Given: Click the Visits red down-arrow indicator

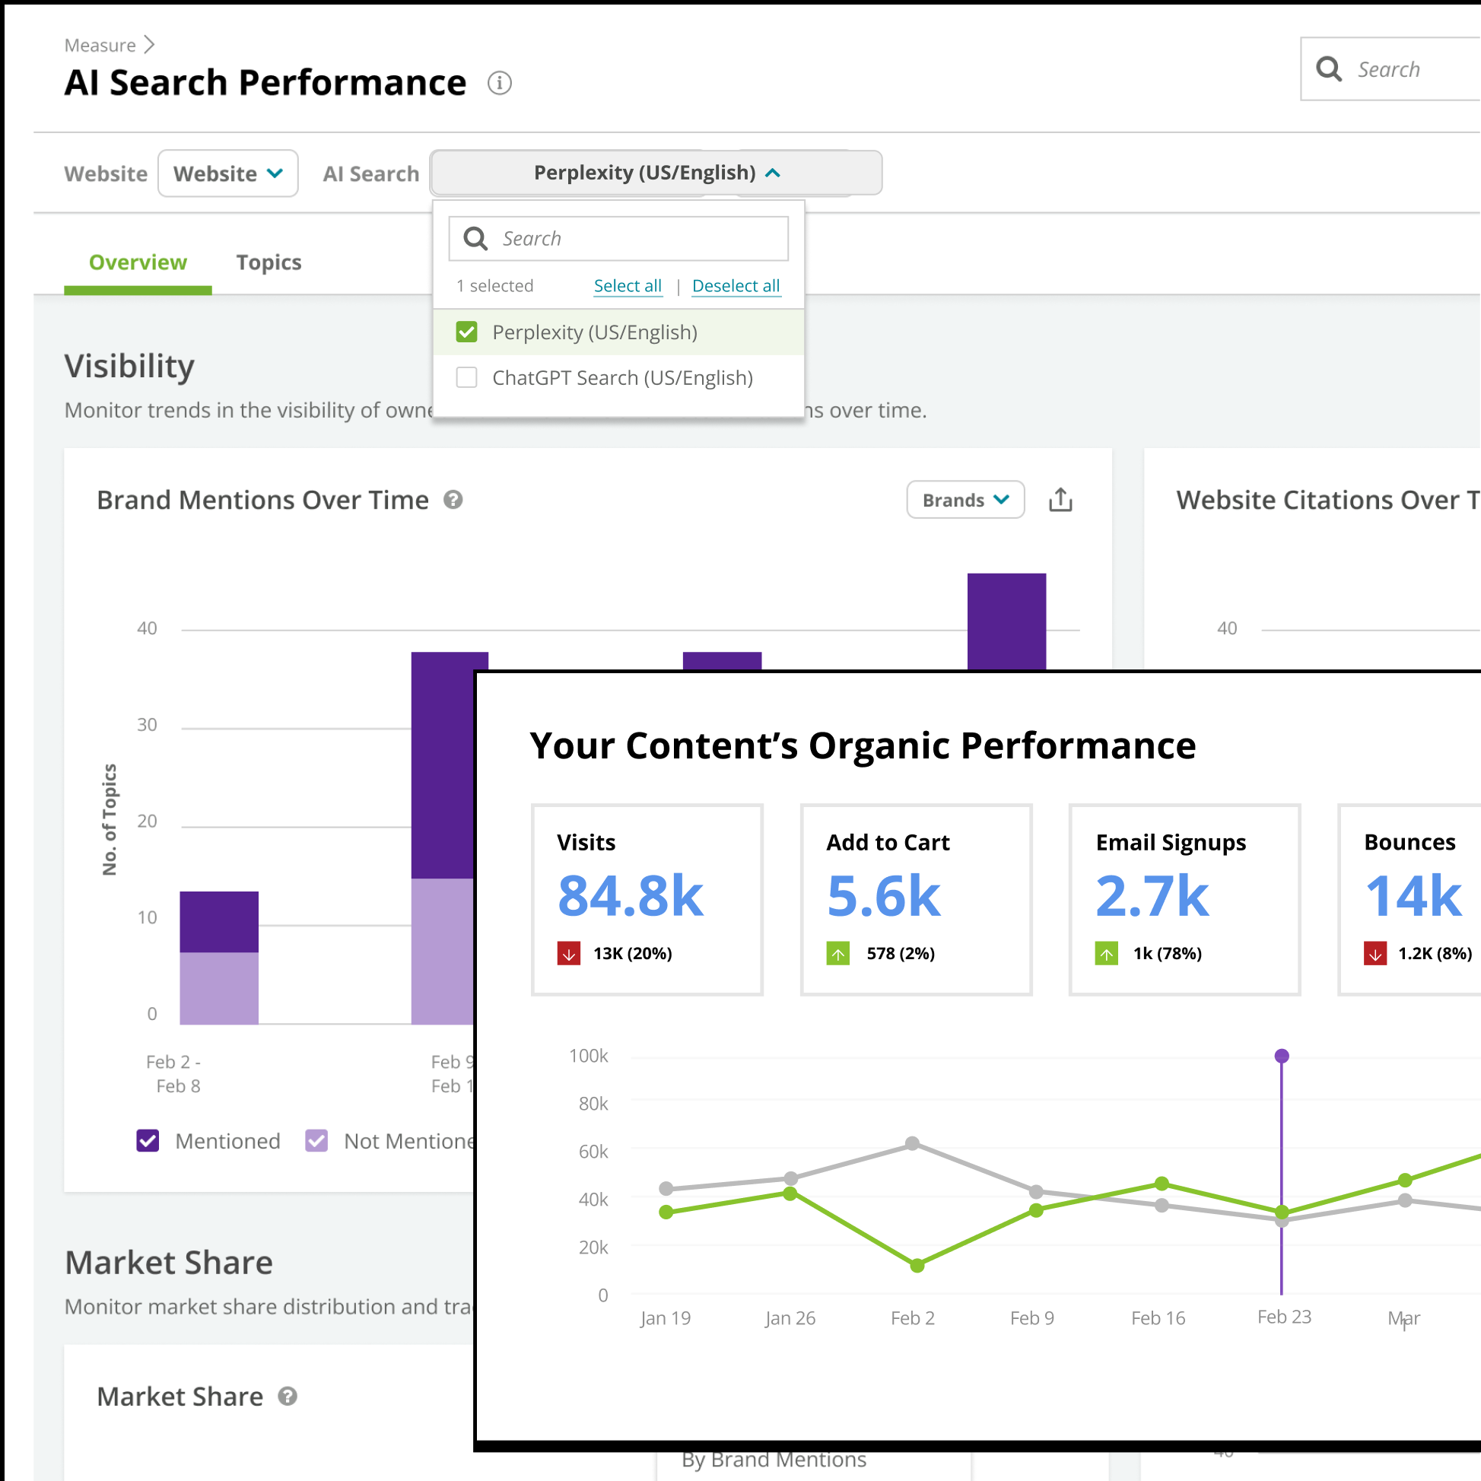Looking at the screenshot, I should tap(568, 954).
